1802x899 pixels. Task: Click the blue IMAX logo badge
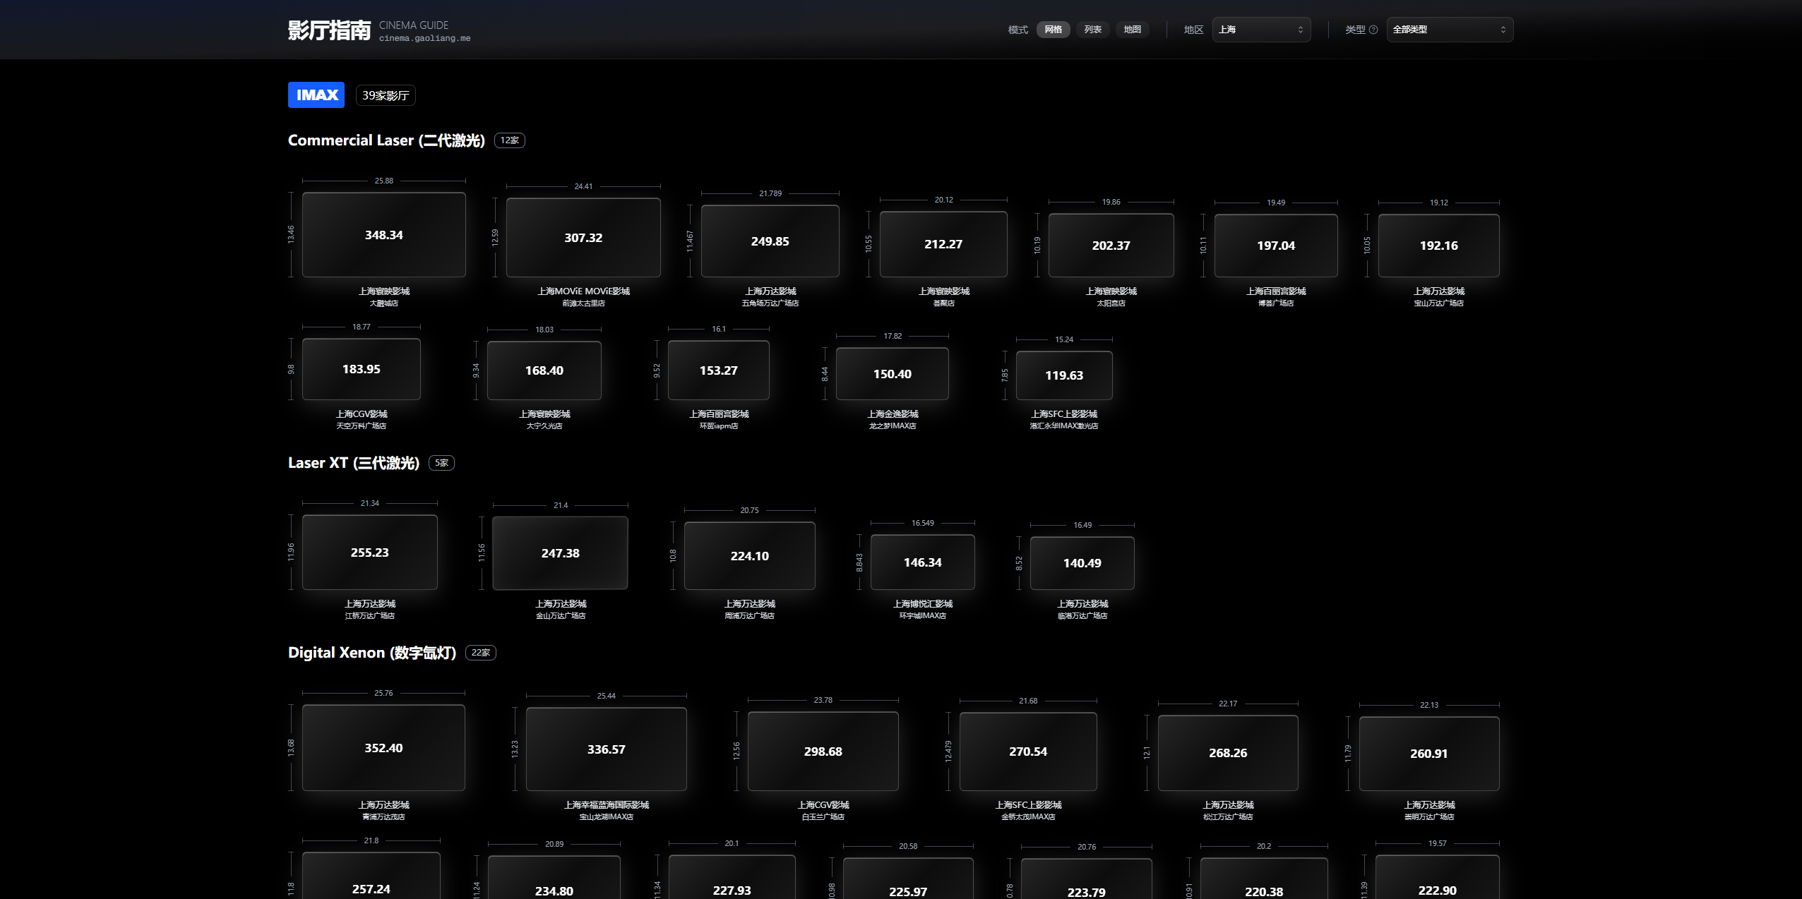(x=316, y=95)
